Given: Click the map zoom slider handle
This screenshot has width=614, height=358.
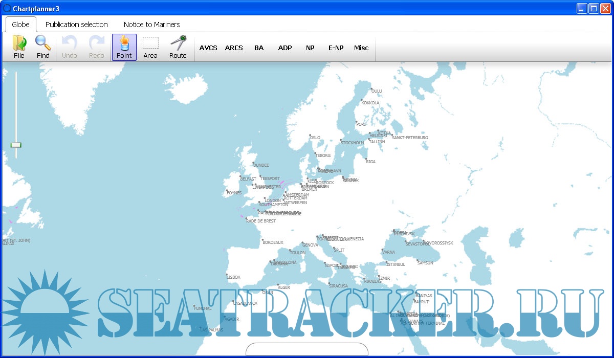Looking at the screenshot, I should pyautogui.click(x=16, y=145).
